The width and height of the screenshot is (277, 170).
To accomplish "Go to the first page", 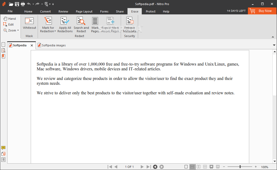I will (110, 167).
